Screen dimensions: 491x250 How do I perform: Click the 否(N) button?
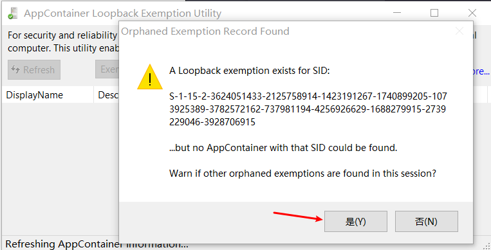426,222
